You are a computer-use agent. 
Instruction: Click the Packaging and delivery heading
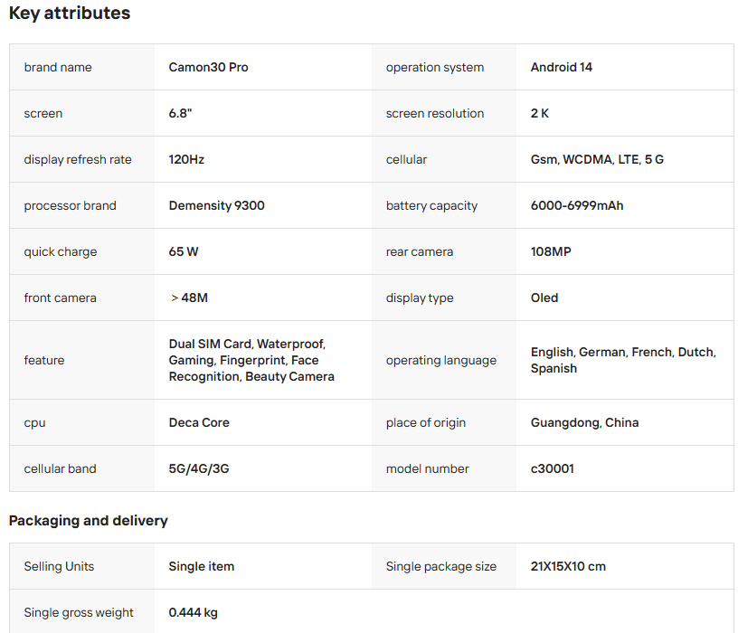(x=88, y=521)
